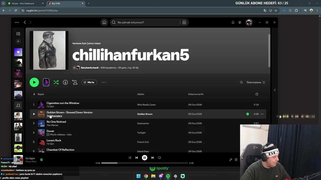The width and height of the screenshot is (321, 180).
Task: Toggle the saved checkmark on the Golden Brown row
Action: click(x=248, y=114)
